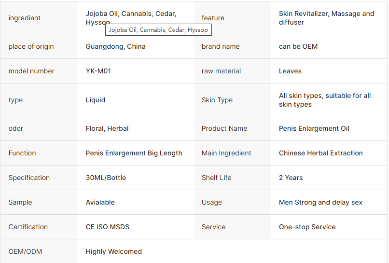The image size is (389, 263).
Task: Click the 'Skin Revitalizer, Massage and diffuser' feature text
Action: pos(326,18)
